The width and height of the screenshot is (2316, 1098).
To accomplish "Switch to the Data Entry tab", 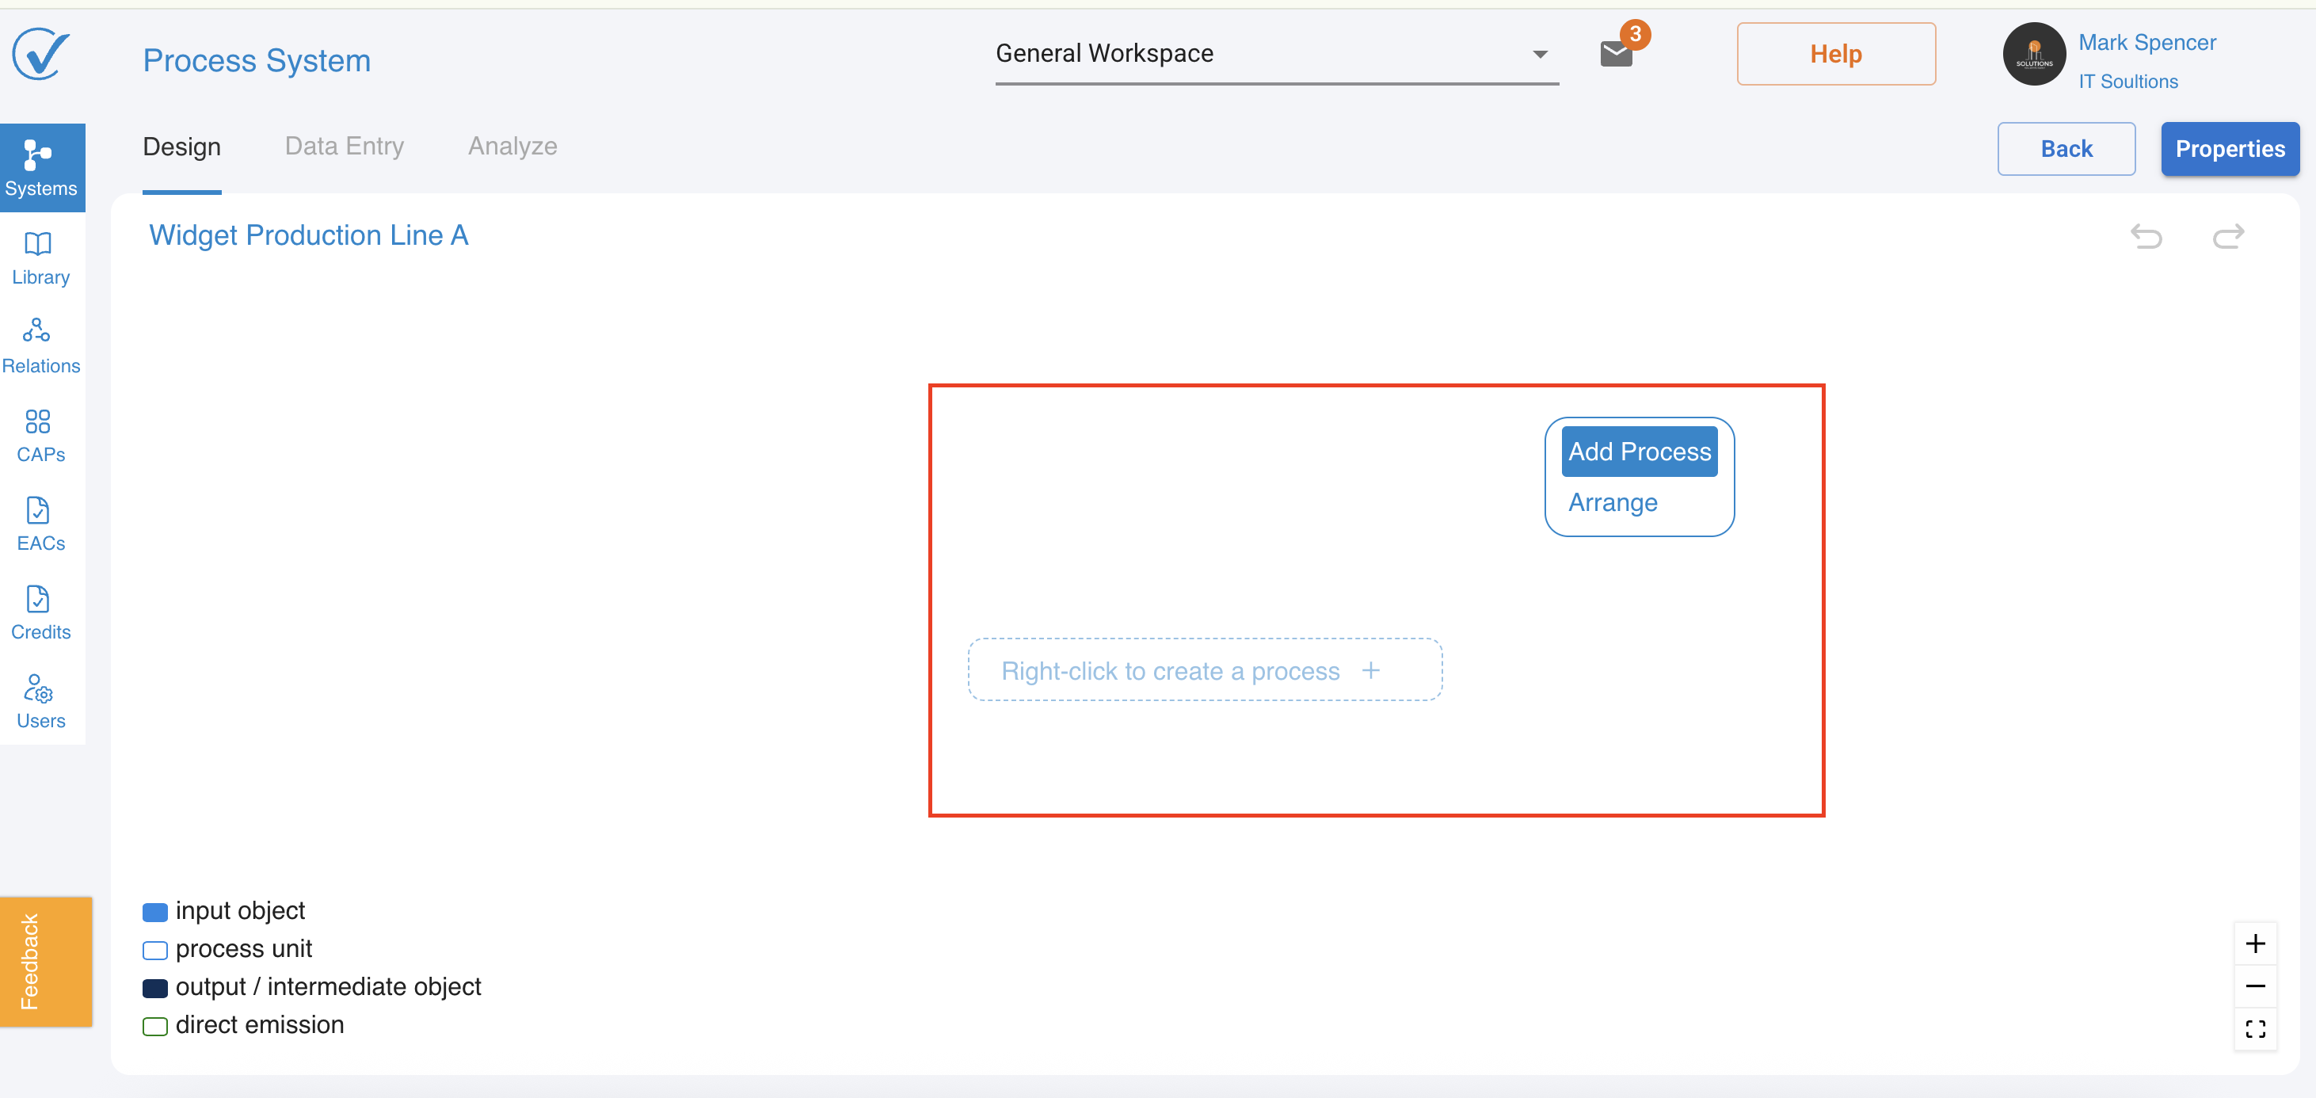I will [x=345, y=146].
